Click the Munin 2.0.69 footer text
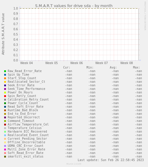 74,164
